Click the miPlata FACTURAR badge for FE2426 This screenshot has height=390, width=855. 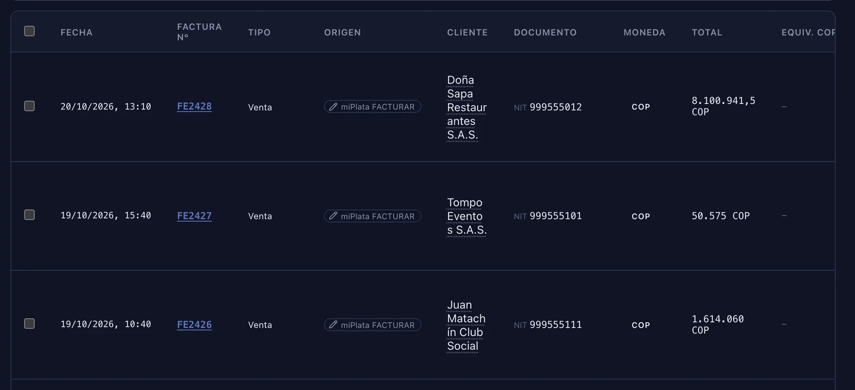[x=373, y=325]
